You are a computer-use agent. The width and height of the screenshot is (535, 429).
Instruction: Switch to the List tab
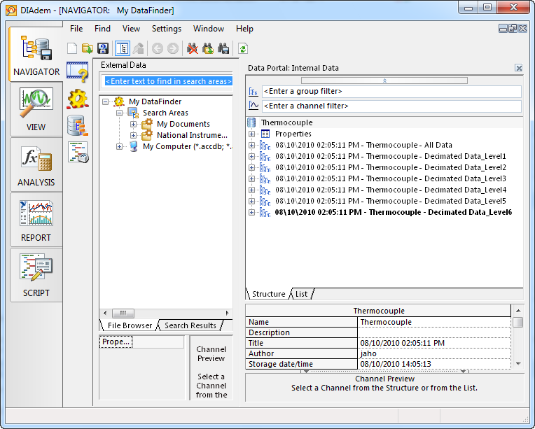click(301, 294)
